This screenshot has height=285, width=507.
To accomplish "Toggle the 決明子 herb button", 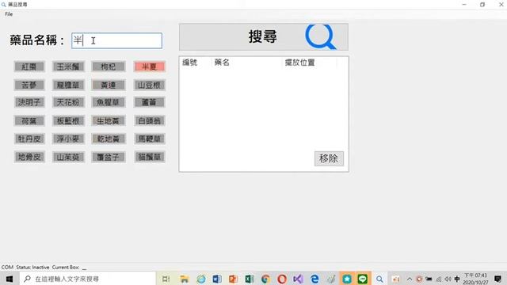I will (29, 102).
